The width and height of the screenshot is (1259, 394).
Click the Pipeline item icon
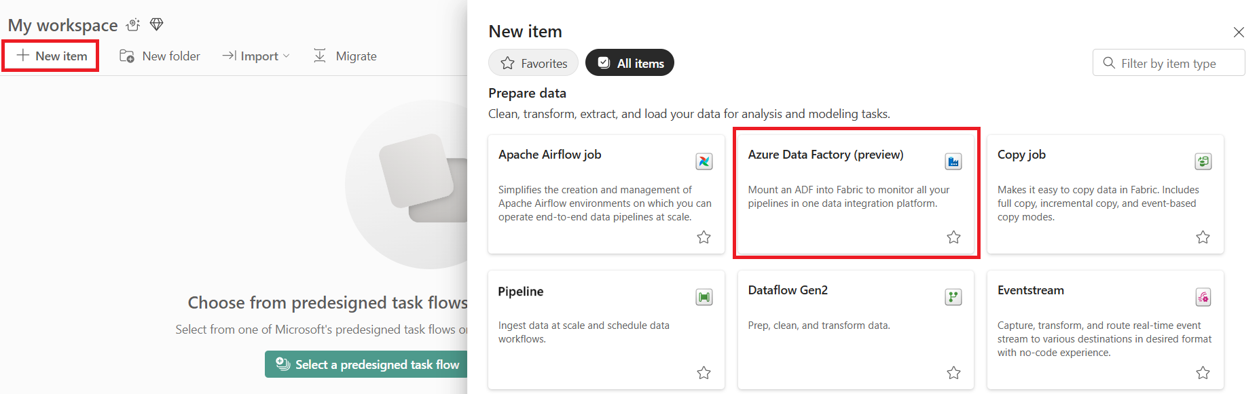pyautogui.click(x=704, y=297)
